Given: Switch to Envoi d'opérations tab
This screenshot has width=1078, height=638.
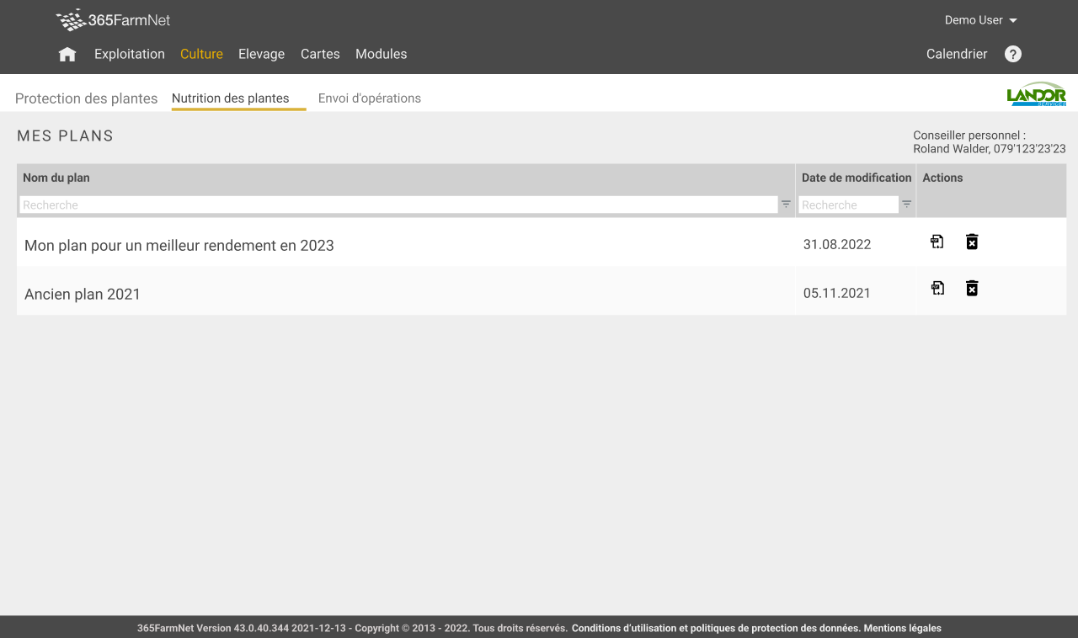Looking at the screenshot, I should point(369,98).
